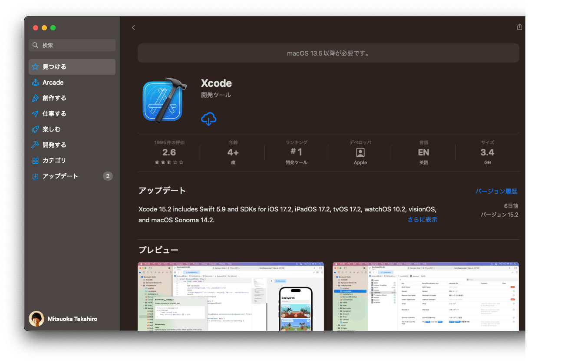The height and width of the screenshot is (363, 561).
Task: Click the Xcode title text
Action: pos(216,83)
